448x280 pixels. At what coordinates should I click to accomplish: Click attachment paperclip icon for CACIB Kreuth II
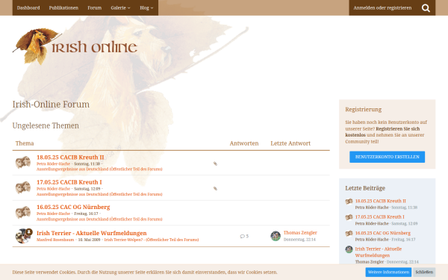pyautogui.click(x=215, y=164)
